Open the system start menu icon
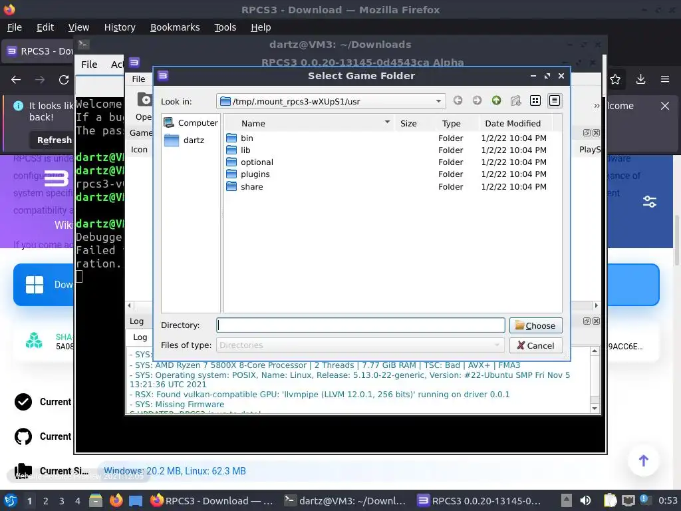 point(11,500)
